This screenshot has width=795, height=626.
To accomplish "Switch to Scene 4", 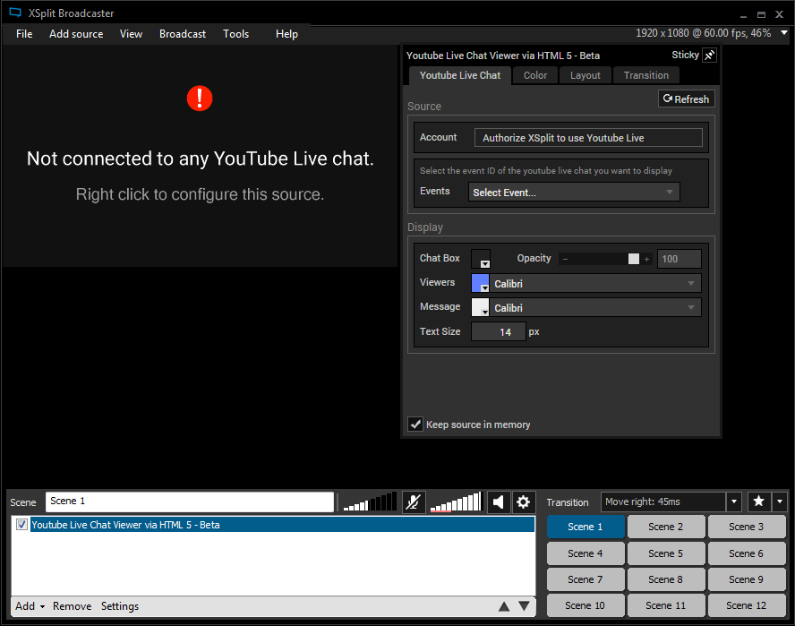I will pyautogui.click(x=586, y=553).
